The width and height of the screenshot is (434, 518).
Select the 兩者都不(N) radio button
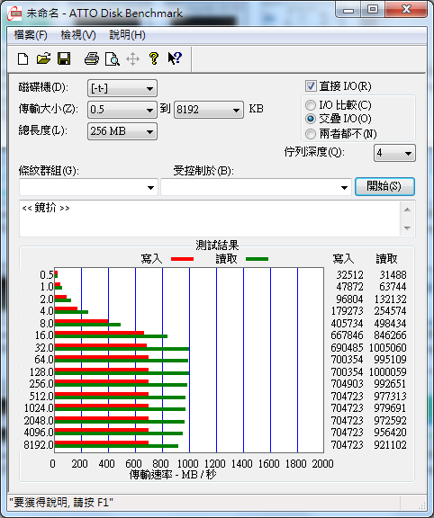[x=311, y=134]
